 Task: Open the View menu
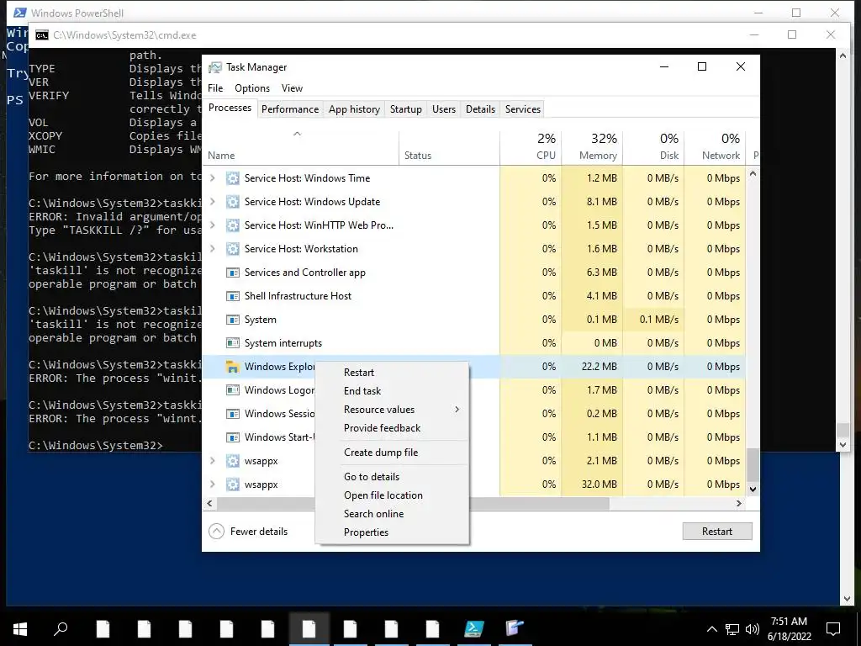pyautogui.click(x=292, y=88)
